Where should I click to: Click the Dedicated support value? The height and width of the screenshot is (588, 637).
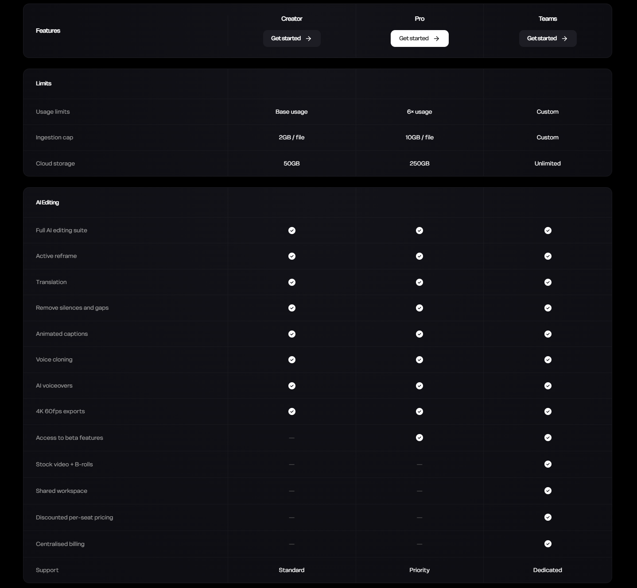(x=548, y=570)
